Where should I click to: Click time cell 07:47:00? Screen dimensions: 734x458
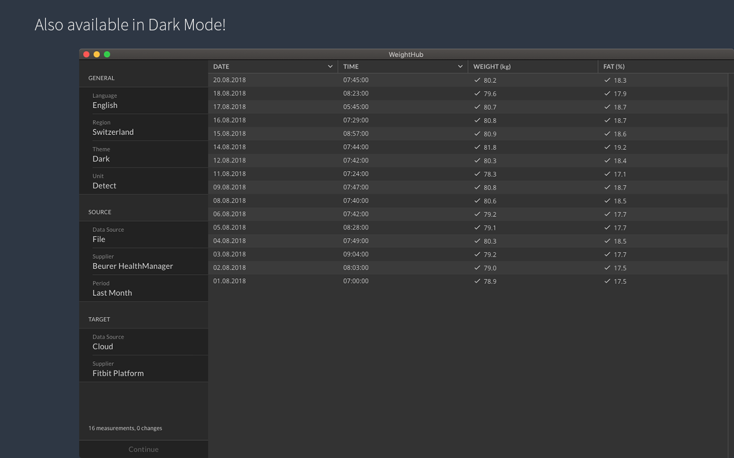(x=356, y=187)
